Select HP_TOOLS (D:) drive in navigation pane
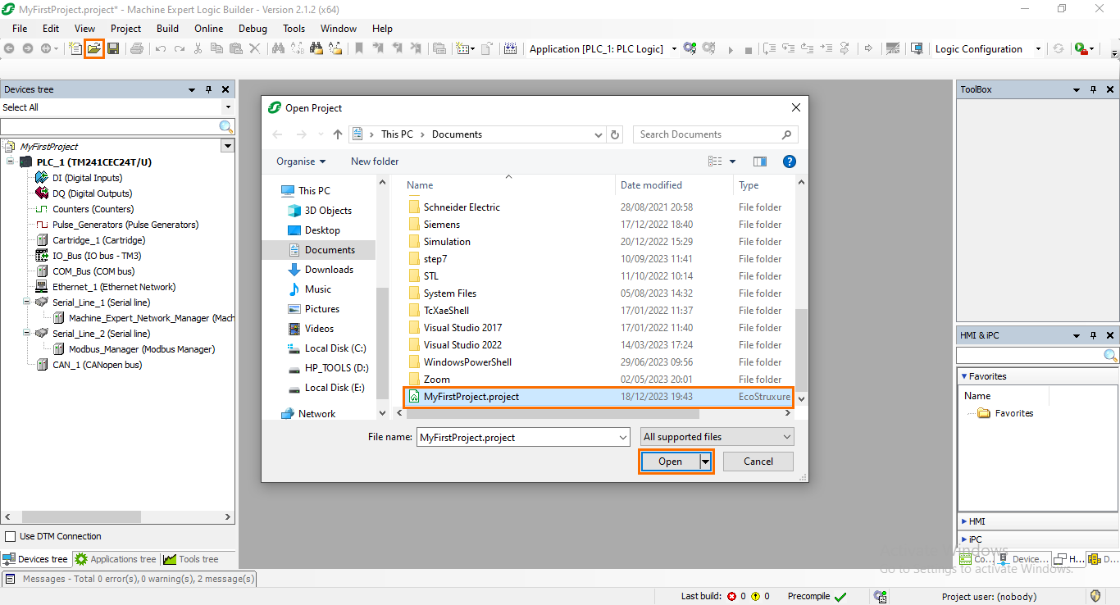Viewport: 1120px width, 605px height. [336, 368]
